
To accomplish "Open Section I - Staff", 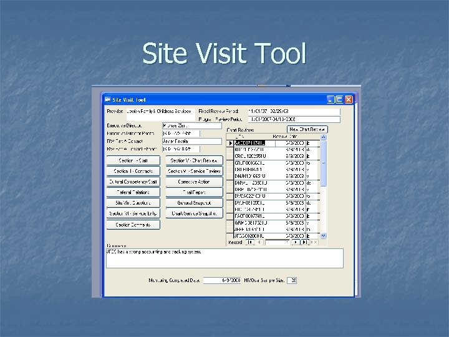I will pyautogui.click(x=133, y=160).
